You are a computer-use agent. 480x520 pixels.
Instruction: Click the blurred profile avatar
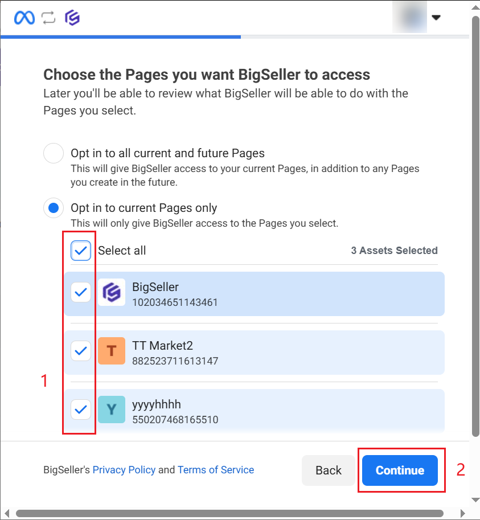click(x=410, y=17)
